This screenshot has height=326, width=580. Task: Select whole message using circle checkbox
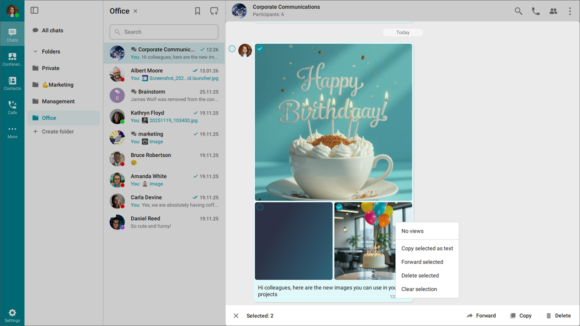[232, 49]
